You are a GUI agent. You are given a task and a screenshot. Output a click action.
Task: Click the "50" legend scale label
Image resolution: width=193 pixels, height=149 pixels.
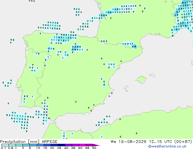click(94, 148)
